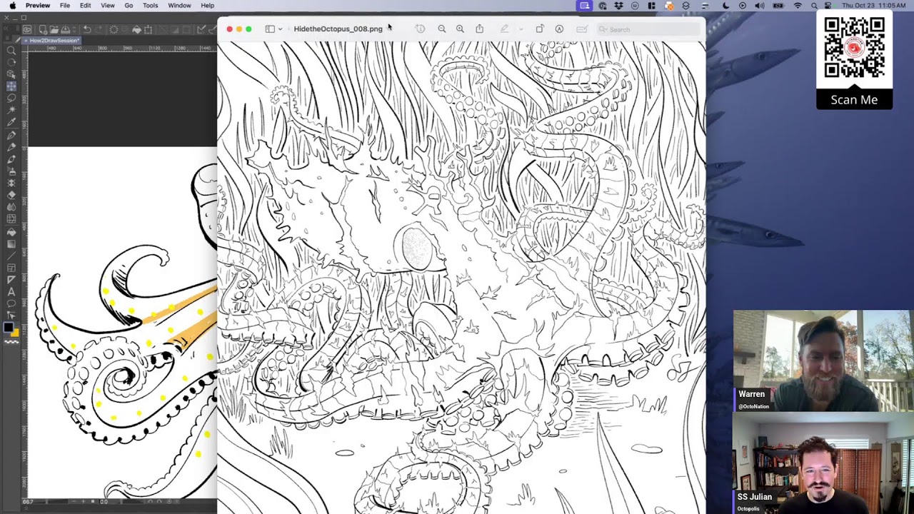914x514 pixels.
Task: Open the Tools menu
Action: (151, 5)
